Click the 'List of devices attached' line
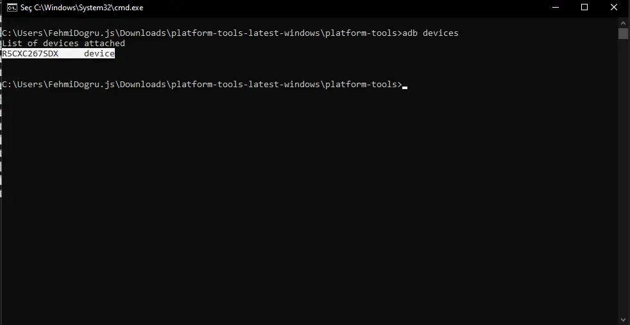Image resolution: width=630 pixels, height=325 pixels. [64, 44]
